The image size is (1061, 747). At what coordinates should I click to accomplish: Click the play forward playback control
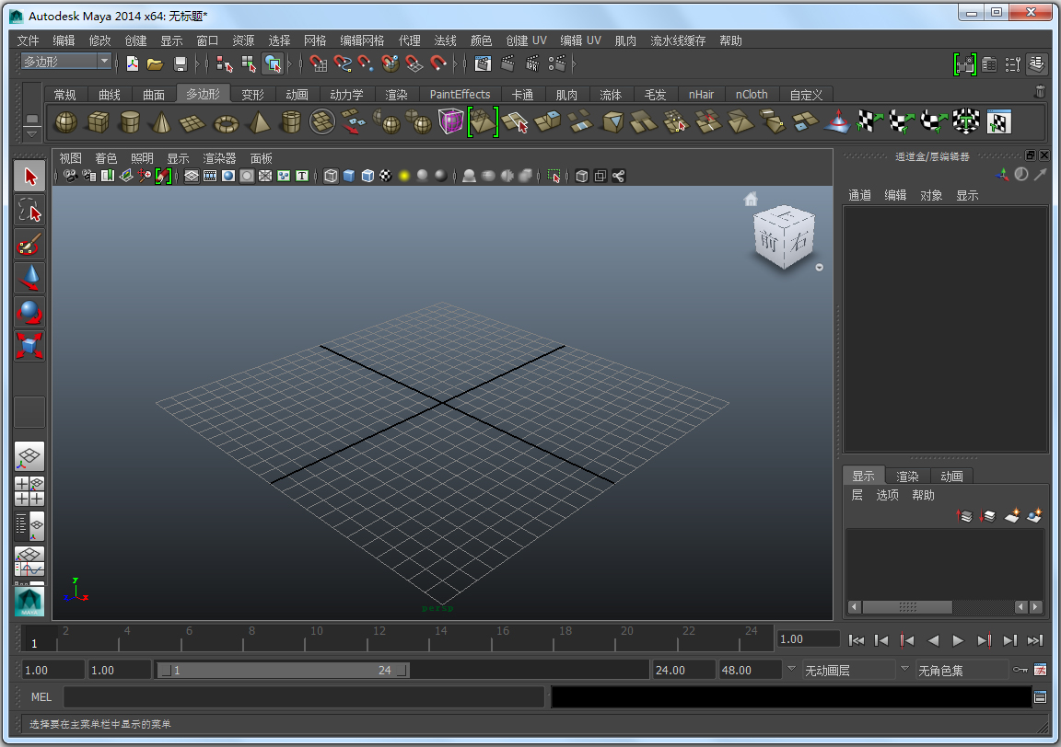959,639
